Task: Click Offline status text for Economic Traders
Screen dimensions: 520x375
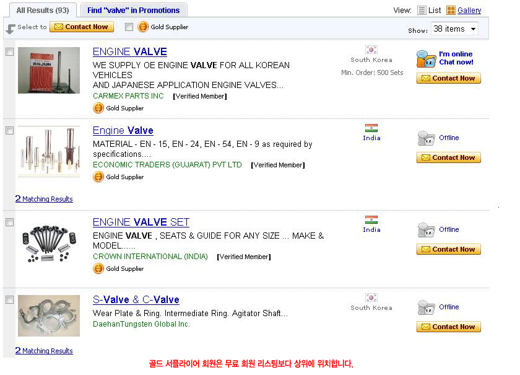Action: point(449,138)
